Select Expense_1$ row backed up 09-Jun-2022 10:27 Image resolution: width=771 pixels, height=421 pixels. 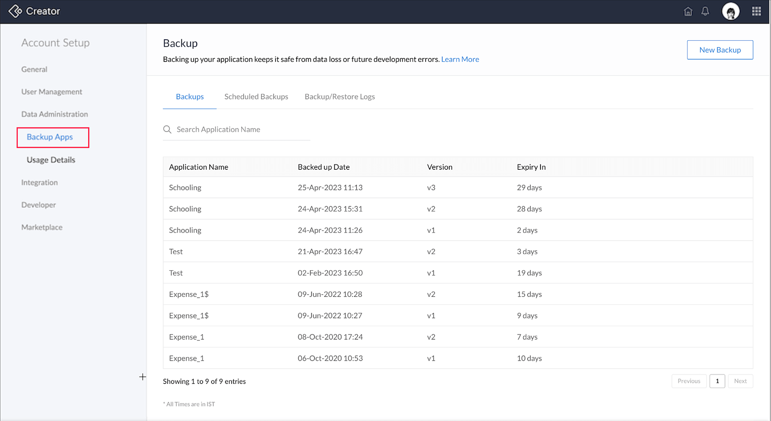[x=458, y=316]
